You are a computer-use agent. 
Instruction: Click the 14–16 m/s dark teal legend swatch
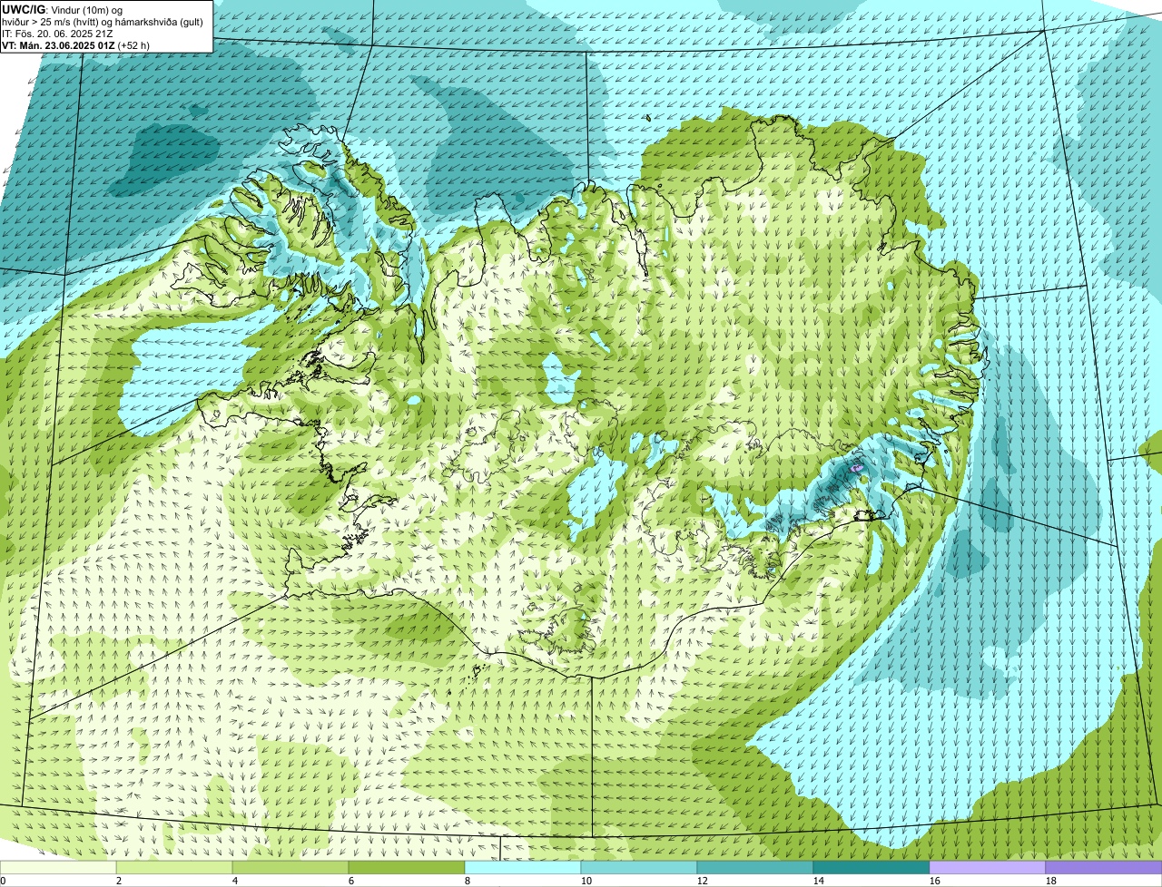pos(871,867)
